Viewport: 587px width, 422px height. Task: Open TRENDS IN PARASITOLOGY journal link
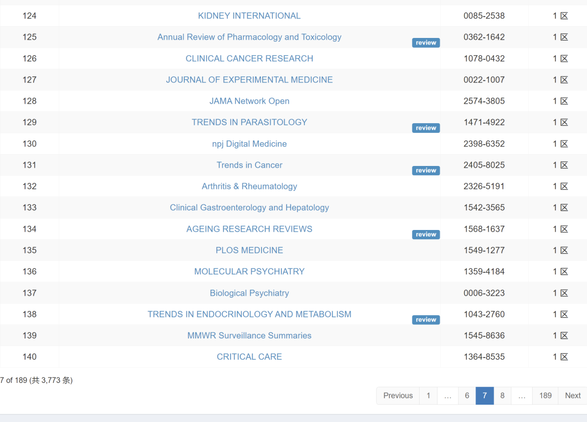(249, 122)
